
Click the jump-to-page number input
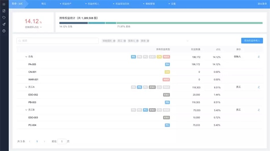[62, 141]
